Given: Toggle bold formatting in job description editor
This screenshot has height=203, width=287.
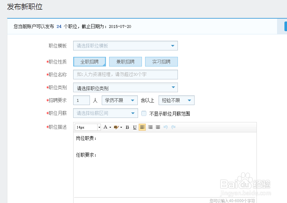Looking at the screenshot, I should 127,127.
